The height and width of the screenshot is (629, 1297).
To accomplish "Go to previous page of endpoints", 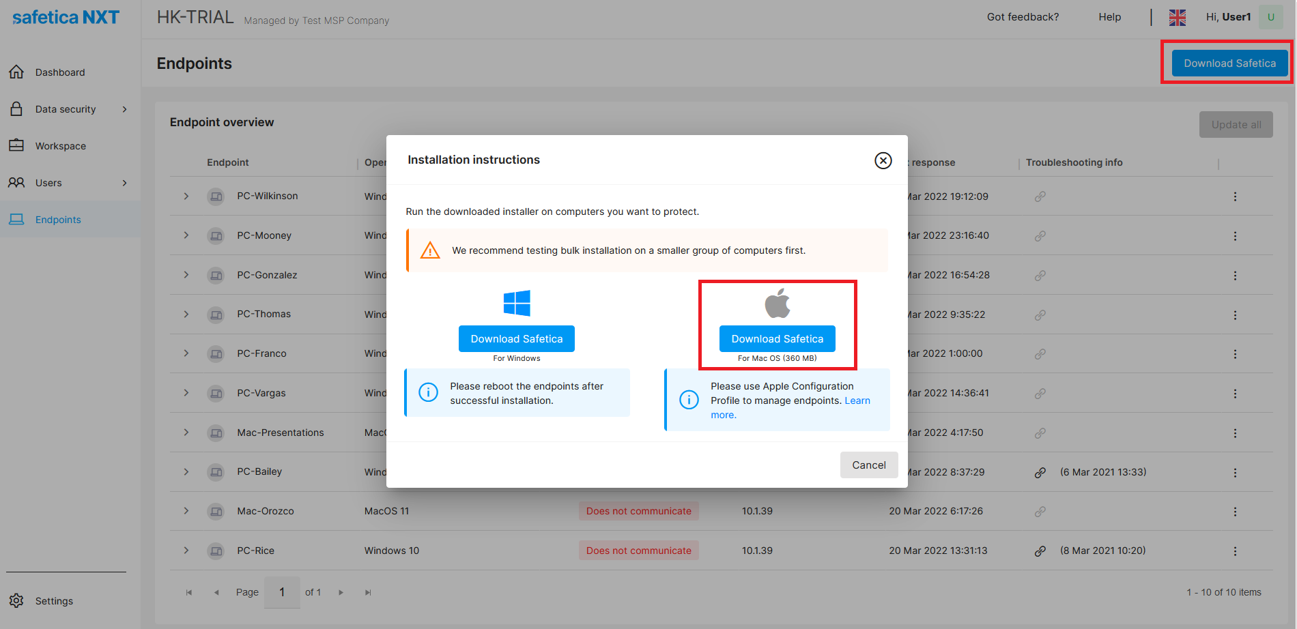I will pos(216,593).
